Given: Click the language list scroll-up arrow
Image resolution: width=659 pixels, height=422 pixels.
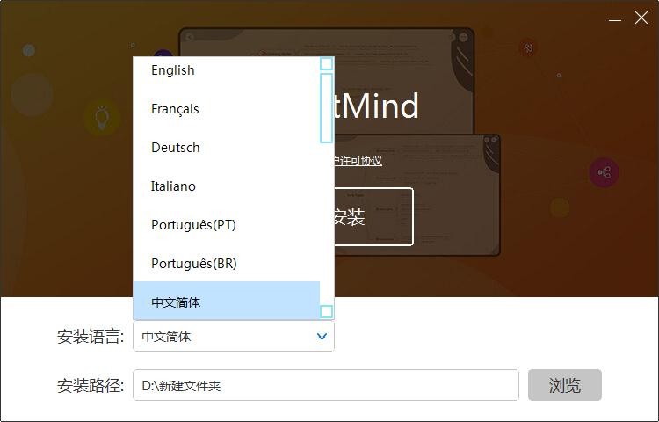Looking at the screenshot, I should [x=326, y=63].
